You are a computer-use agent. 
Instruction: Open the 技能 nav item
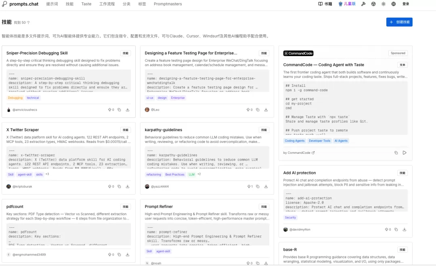click(x=69, y=4)
